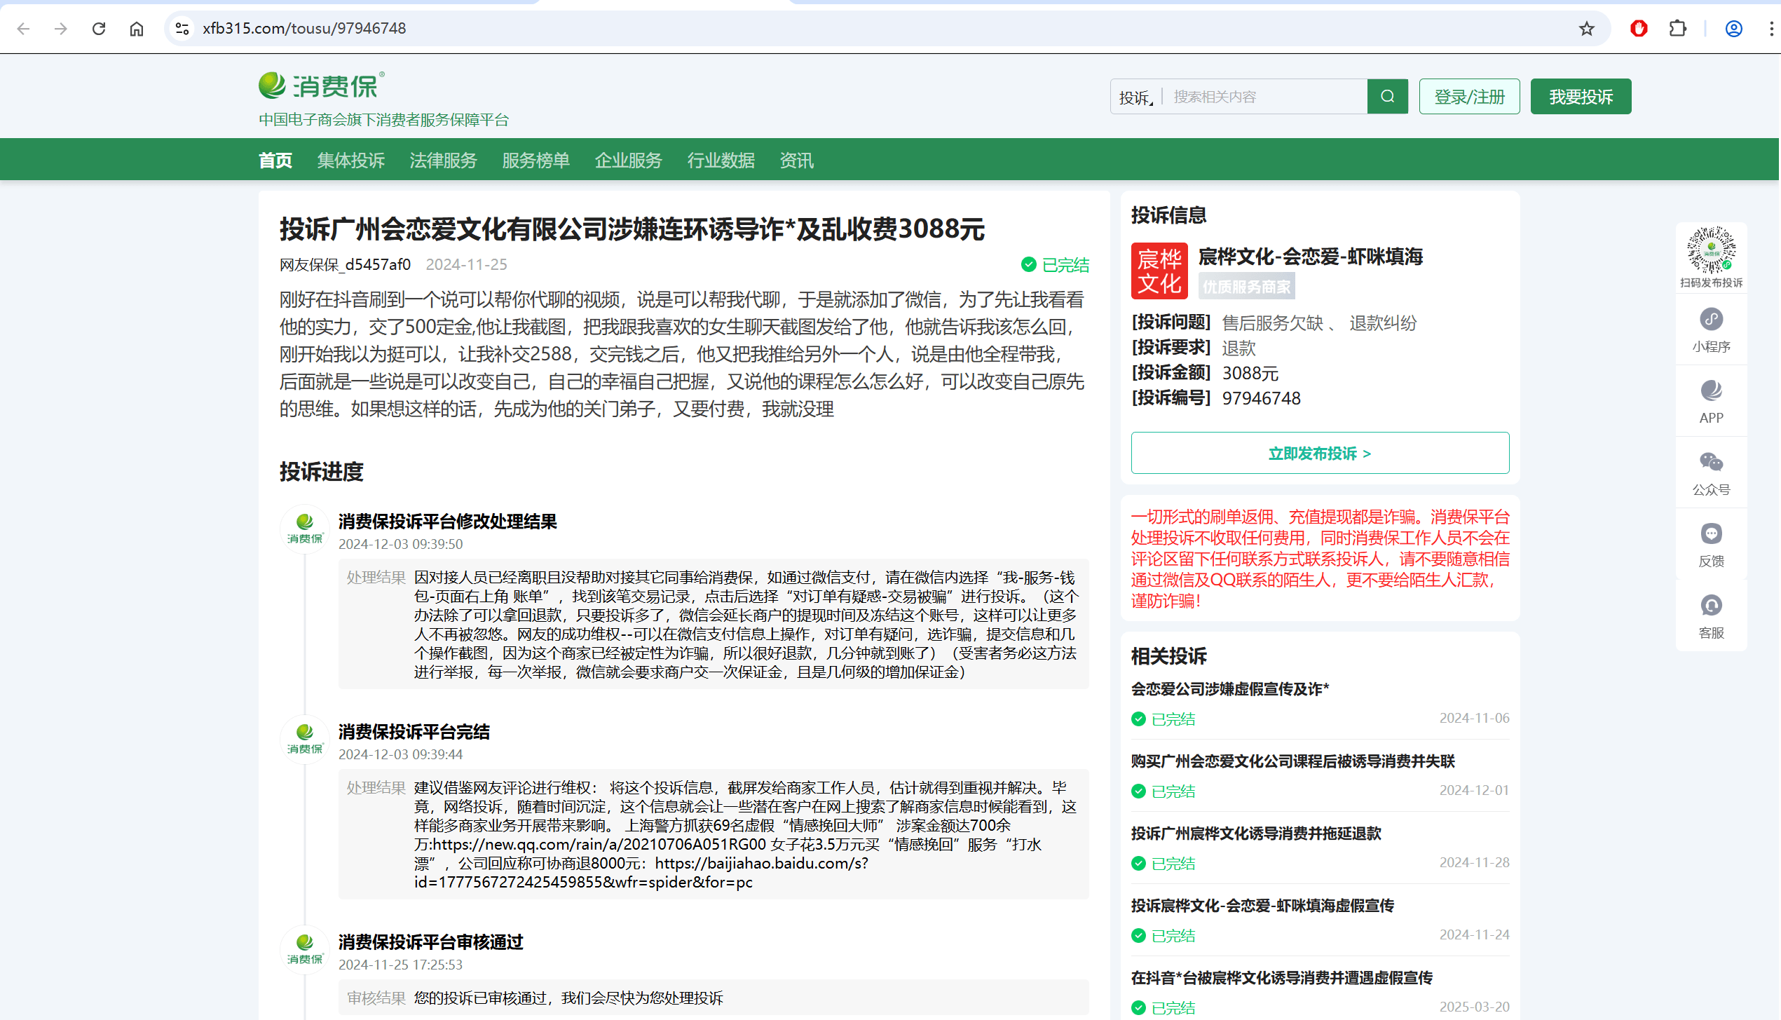Viewport: 1781px width, 1020px height.
Task: Click the tagline 中国电子商会旗下消费者服务保障平台
Action: pos(384,120)
